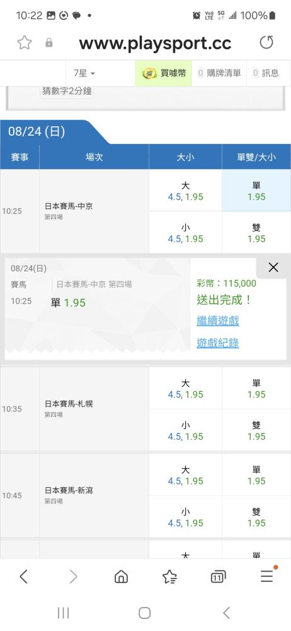Open the 購牌清單 tab
The width and height of the screenshot is (291, 631).
coord(219,73)
